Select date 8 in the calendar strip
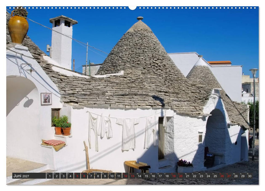 (x=98, y=176)
